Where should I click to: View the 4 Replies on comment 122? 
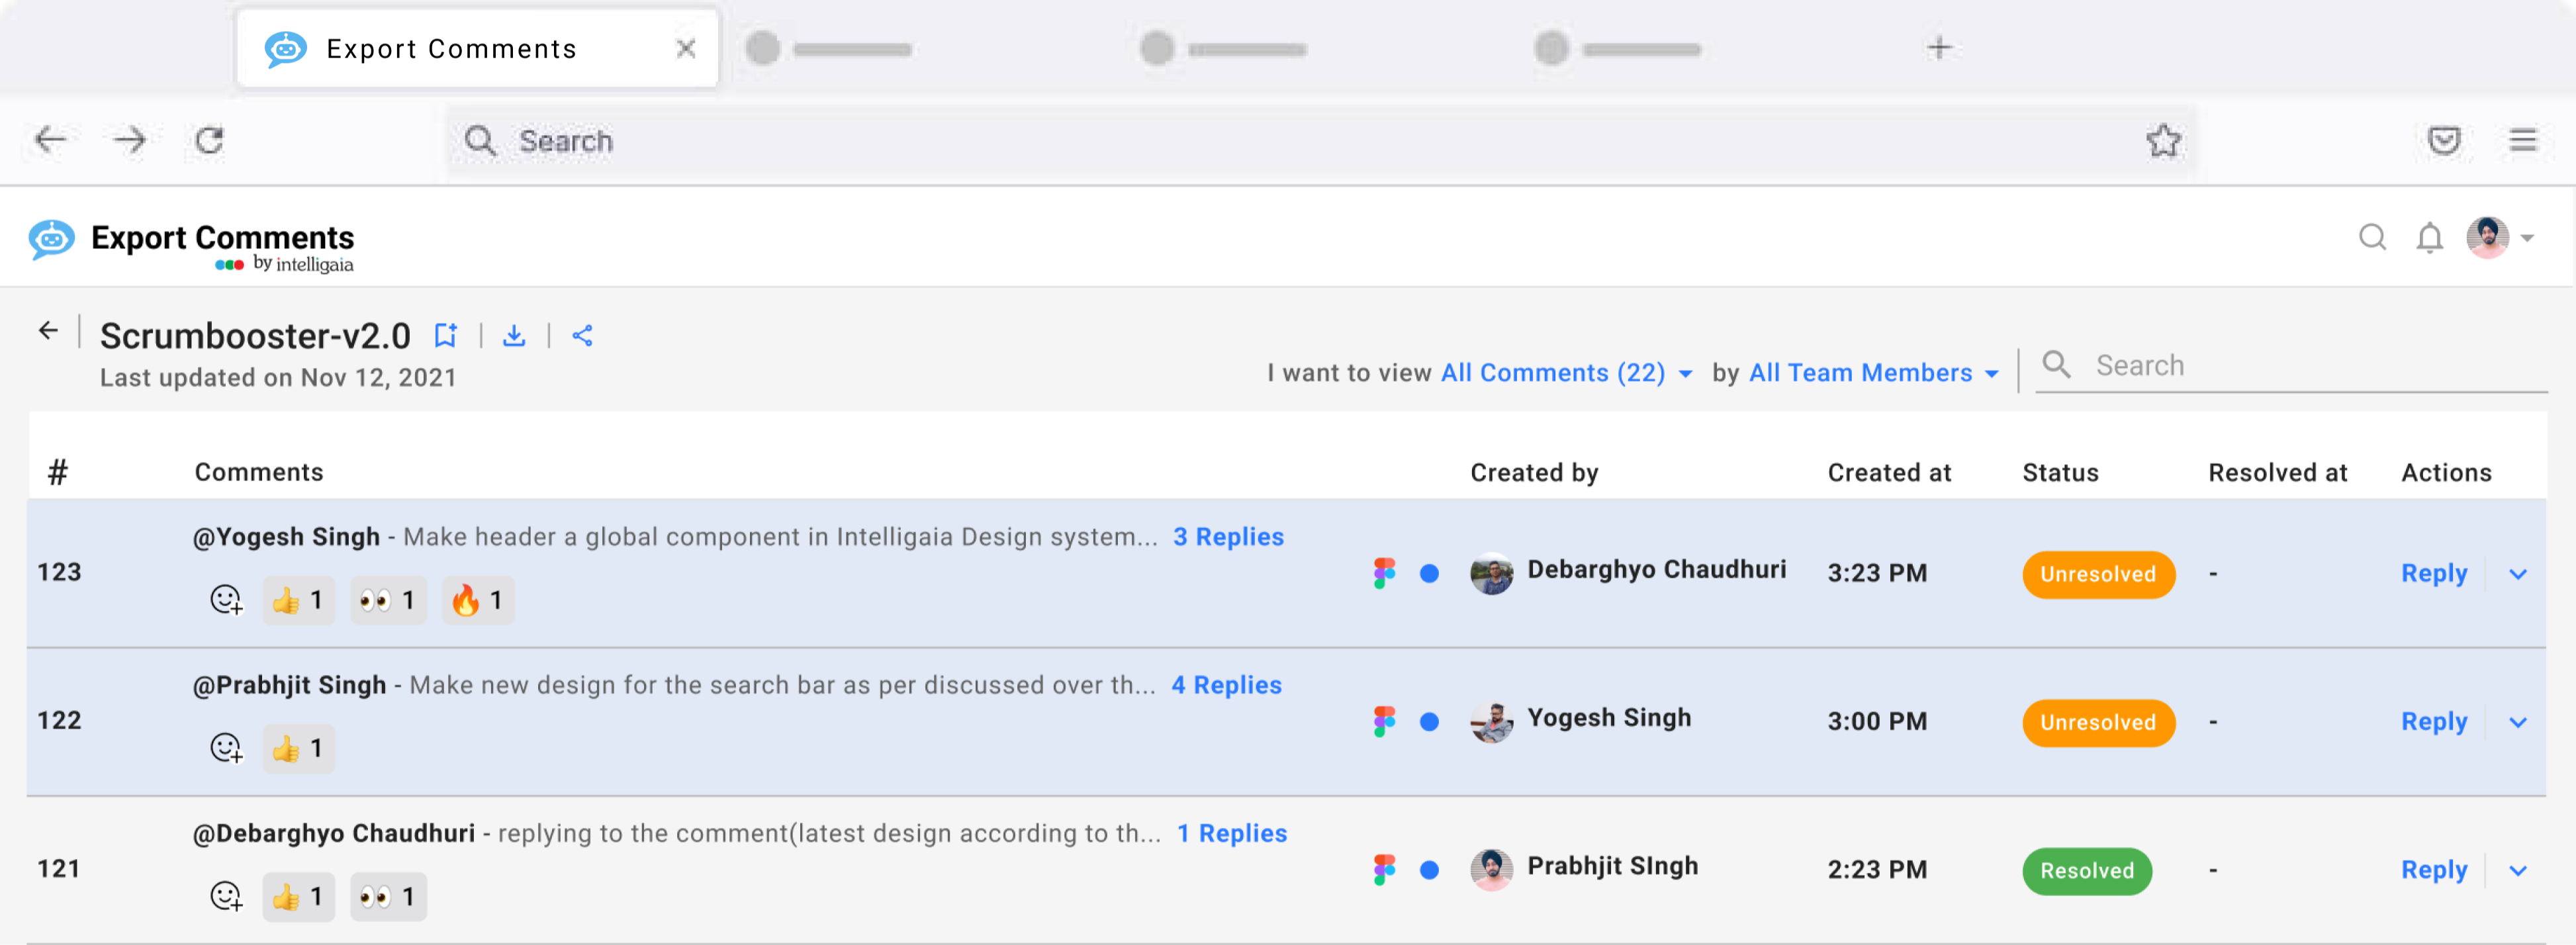point(1227,685)
